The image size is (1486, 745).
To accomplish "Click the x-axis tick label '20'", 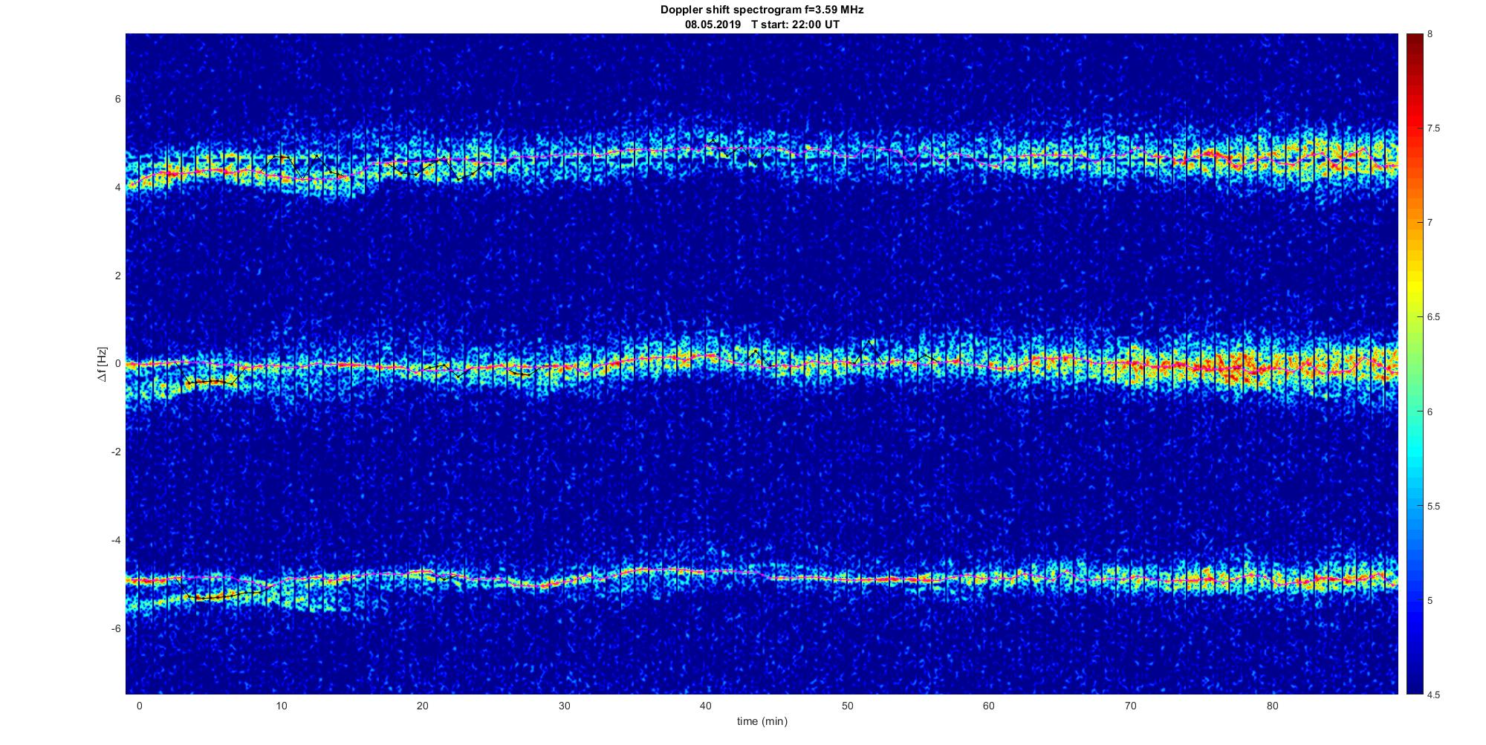I will 423,706.
